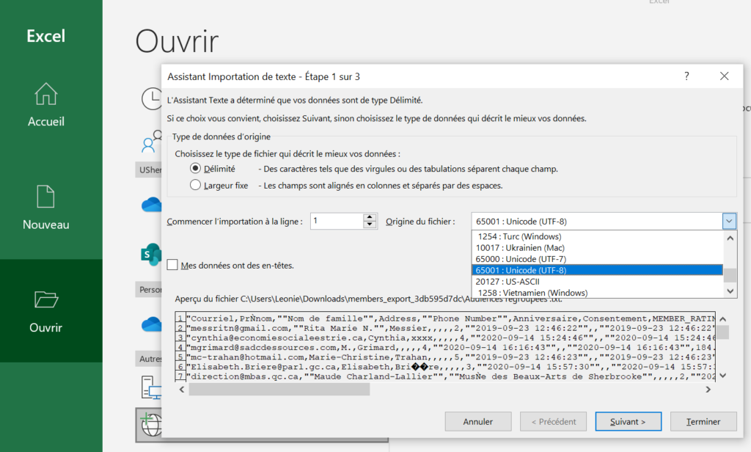Click the Accueil home icon
Image resolution: width=751 pixels, height=452 pixels.
tap(45, 94)
